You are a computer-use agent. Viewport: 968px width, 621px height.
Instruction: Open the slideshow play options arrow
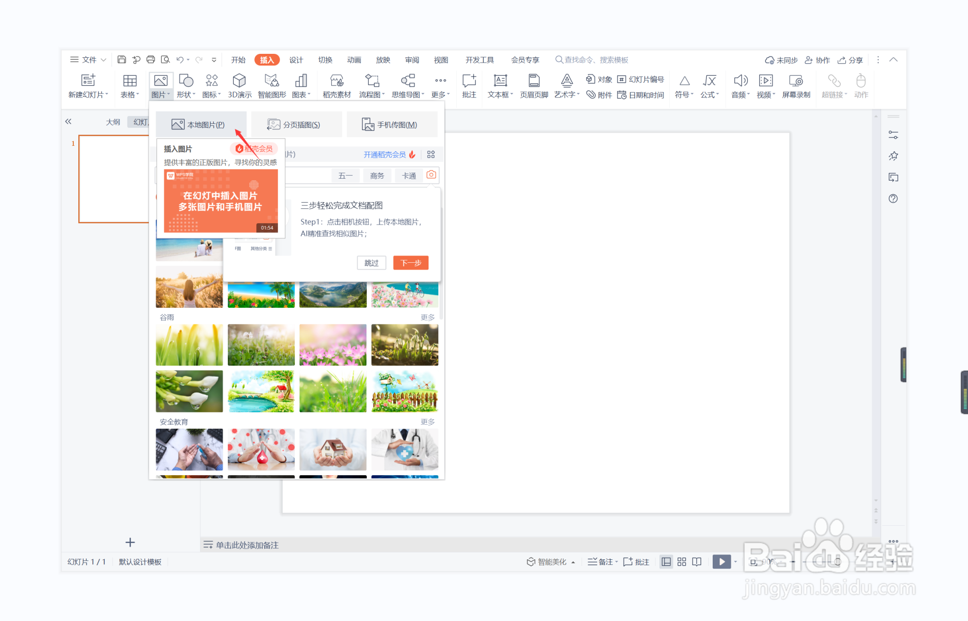pos(735,562)
